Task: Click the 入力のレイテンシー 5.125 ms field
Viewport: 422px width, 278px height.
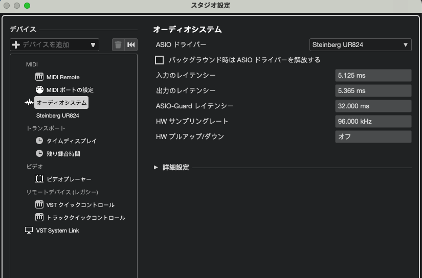Action: click(x=373, y=76)
